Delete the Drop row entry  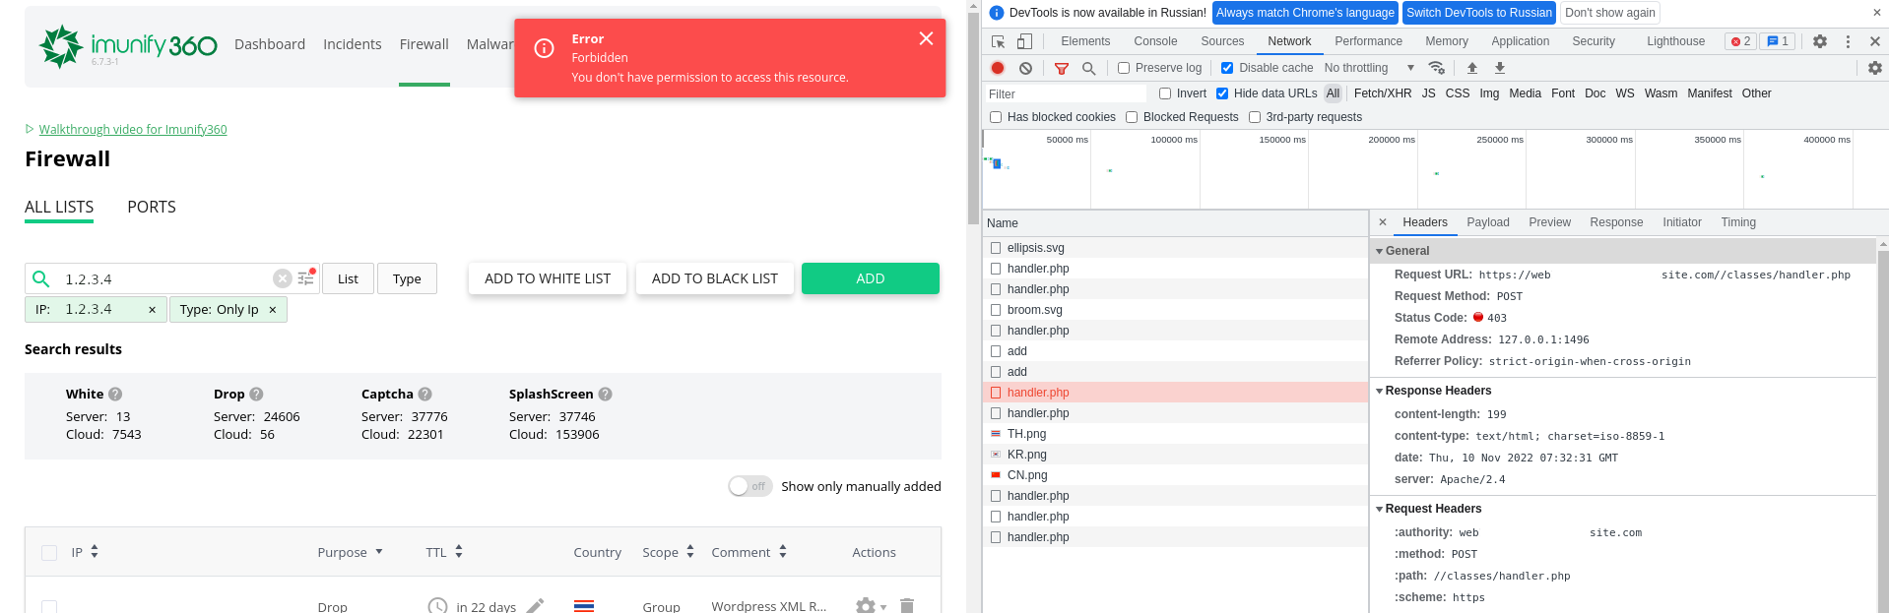907,606
